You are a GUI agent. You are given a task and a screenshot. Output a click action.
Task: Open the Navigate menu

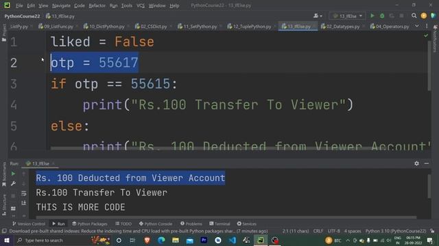(x=61, y=5)
